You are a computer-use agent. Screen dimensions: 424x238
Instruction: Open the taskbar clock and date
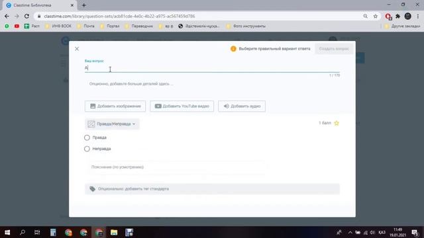(397, 232)
